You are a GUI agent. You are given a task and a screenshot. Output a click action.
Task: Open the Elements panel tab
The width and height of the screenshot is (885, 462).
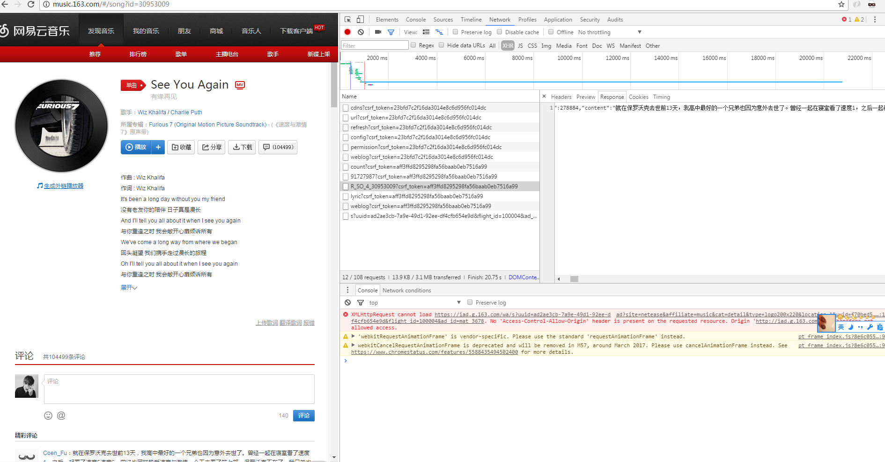pos(387,19)
